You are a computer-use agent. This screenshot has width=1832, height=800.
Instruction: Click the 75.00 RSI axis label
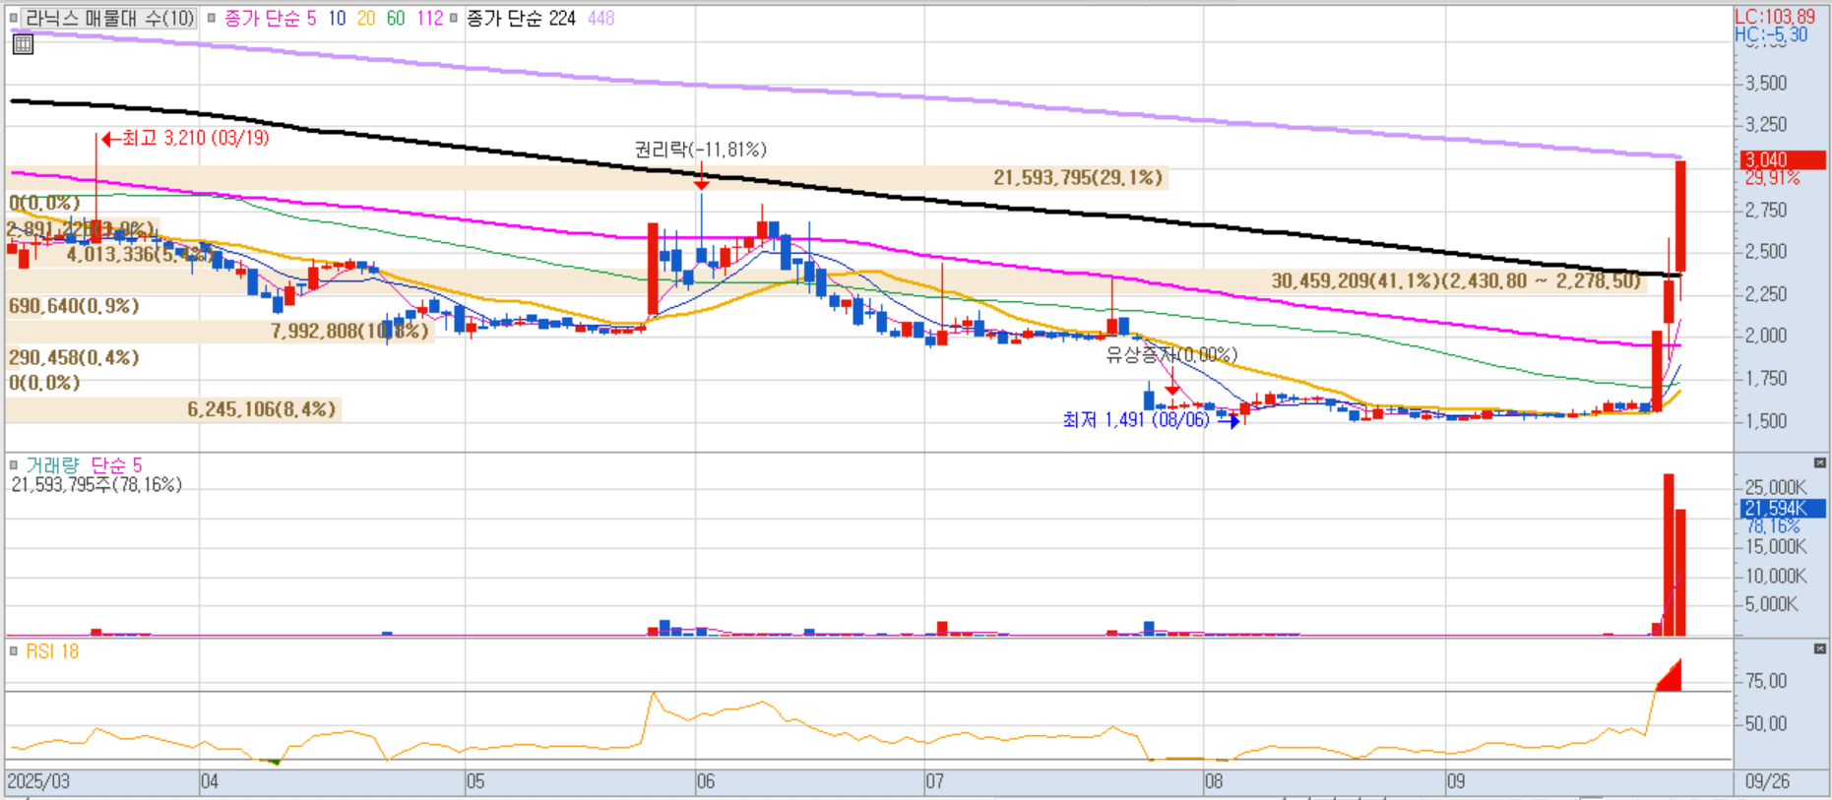pyautogui.click(x=1766, y=680)
